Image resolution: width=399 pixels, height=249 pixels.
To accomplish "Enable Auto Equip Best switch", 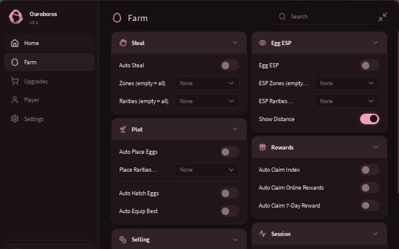I will [230, 211].
